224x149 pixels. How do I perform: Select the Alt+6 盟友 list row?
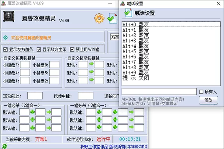click(x=171, y=56)
